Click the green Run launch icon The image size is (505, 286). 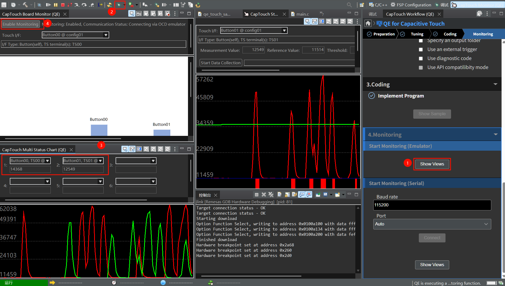[x=131, y=5]
